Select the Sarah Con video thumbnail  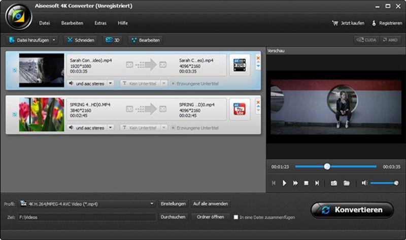(x=42, y=70)
